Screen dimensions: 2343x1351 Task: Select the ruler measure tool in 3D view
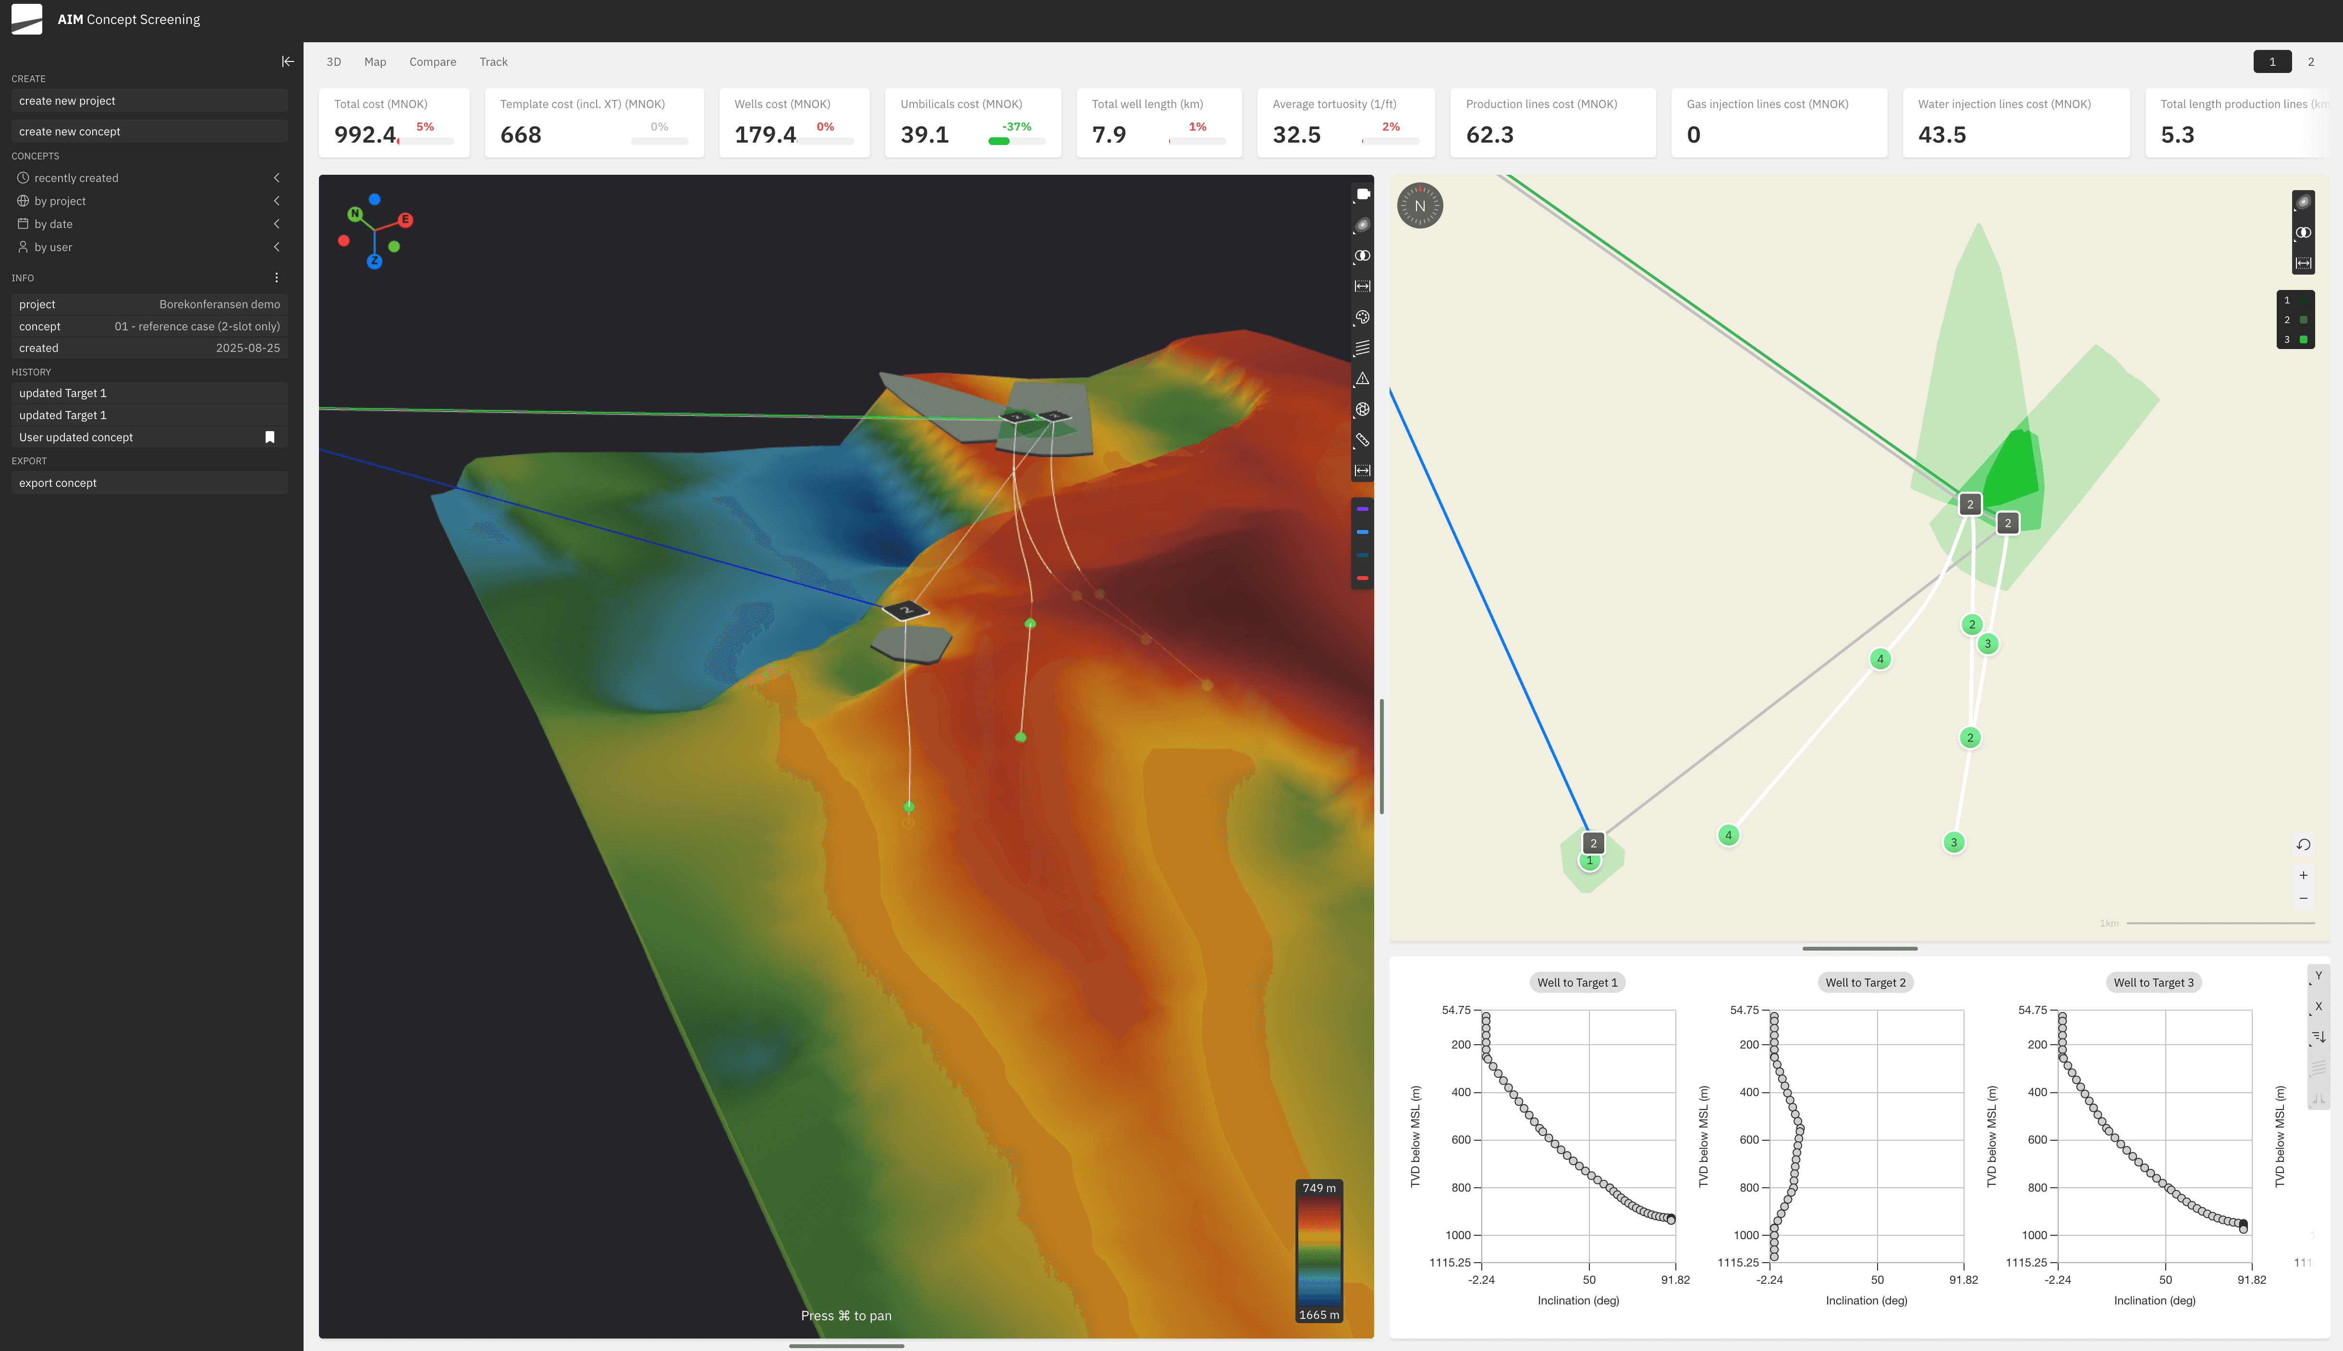coord(1362,440)
